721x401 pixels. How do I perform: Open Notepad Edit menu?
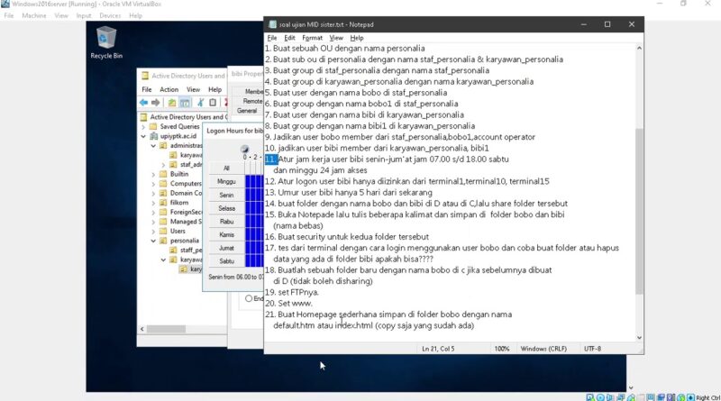(x=289, y=38)
